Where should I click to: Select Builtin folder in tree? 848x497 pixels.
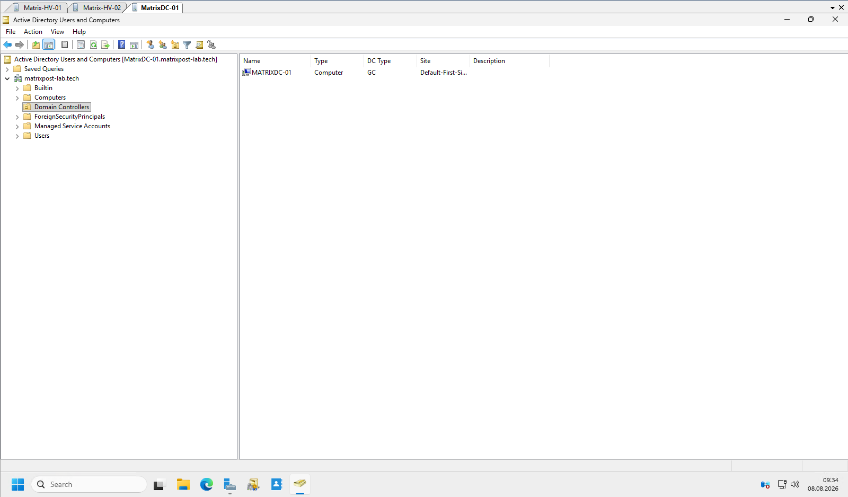point(43,88)
